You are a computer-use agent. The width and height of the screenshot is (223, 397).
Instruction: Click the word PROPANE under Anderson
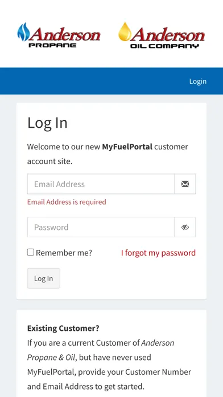52,46
